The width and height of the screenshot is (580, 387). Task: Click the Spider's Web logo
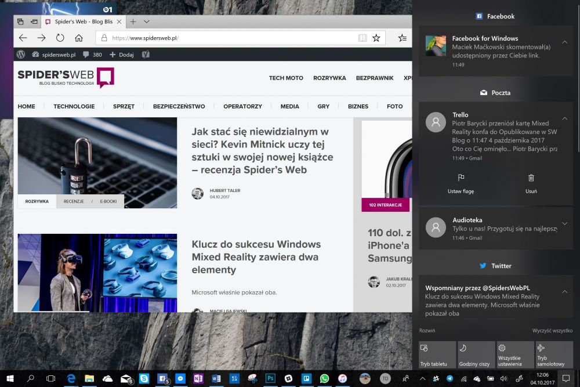coord(66,77)
